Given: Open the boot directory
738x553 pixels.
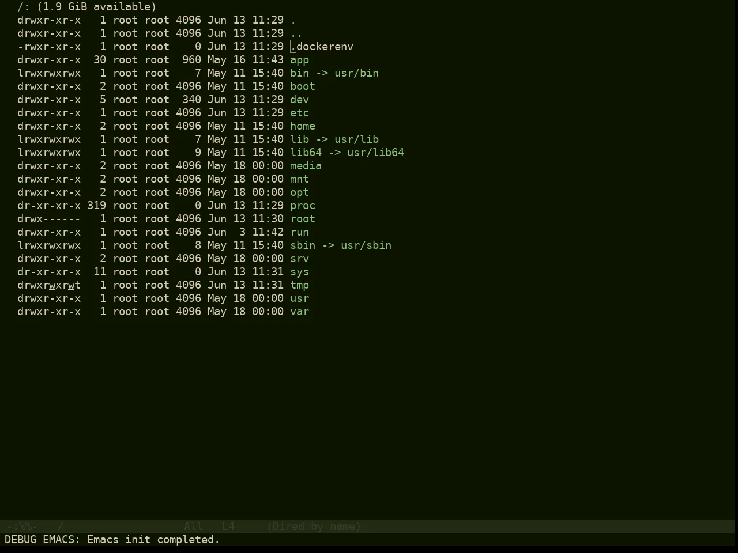Looking at the screenshot, I should (x=303, y=86).
